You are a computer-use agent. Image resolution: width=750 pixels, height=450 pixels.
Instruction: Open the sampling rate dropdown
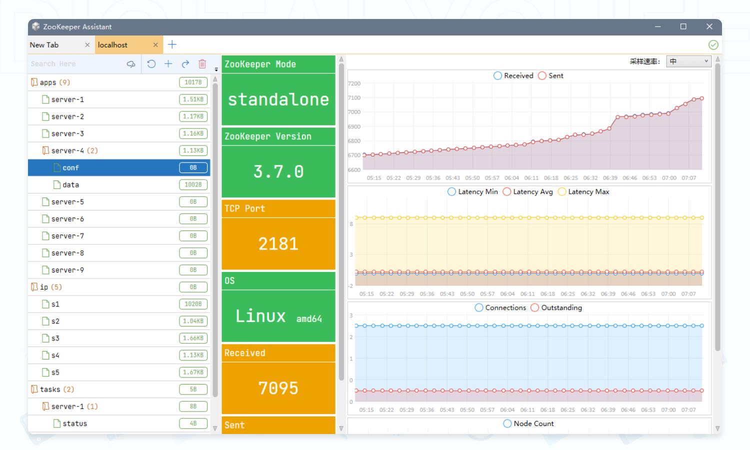tap(688, 61)
